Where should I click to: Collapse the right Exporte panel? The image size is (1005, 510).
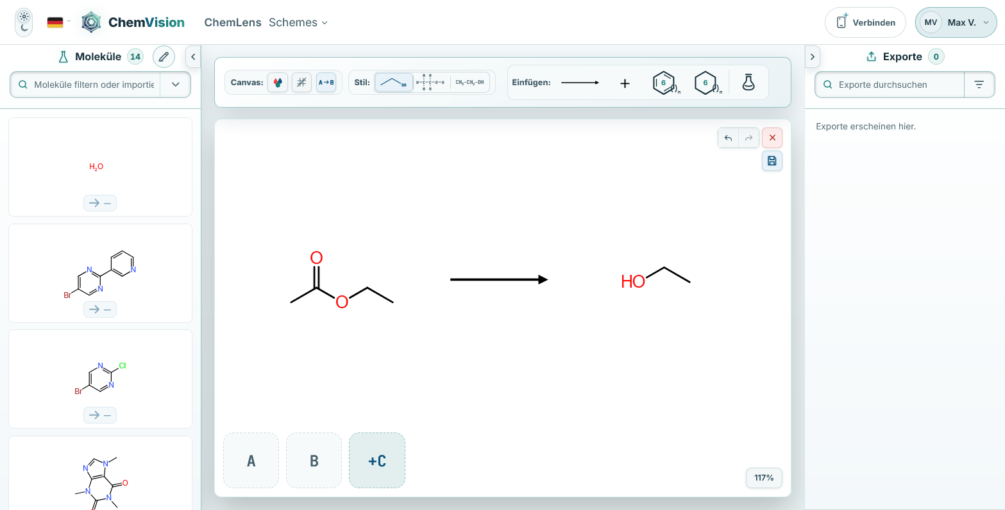coord(813,56)
